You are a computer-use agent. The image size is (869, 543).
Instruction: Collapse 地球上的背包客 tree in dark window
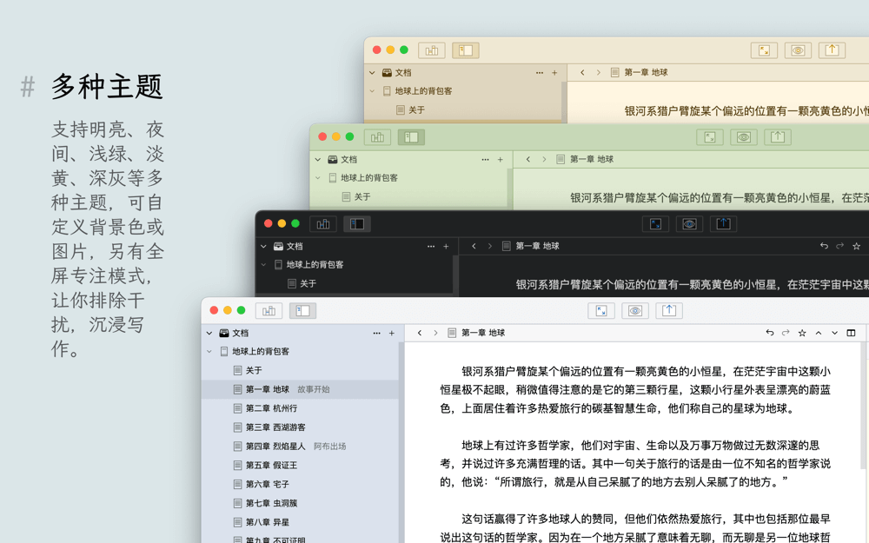click(x=263, y=264)
